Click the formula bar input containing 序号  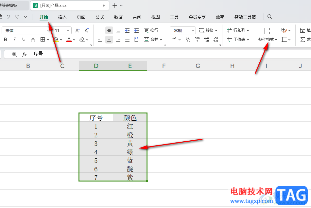click(x=171, y=54)
